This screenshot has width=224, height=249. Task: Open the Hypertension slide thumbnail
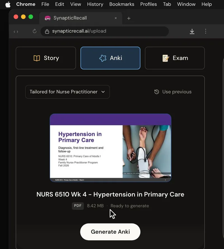pos(111,148)
